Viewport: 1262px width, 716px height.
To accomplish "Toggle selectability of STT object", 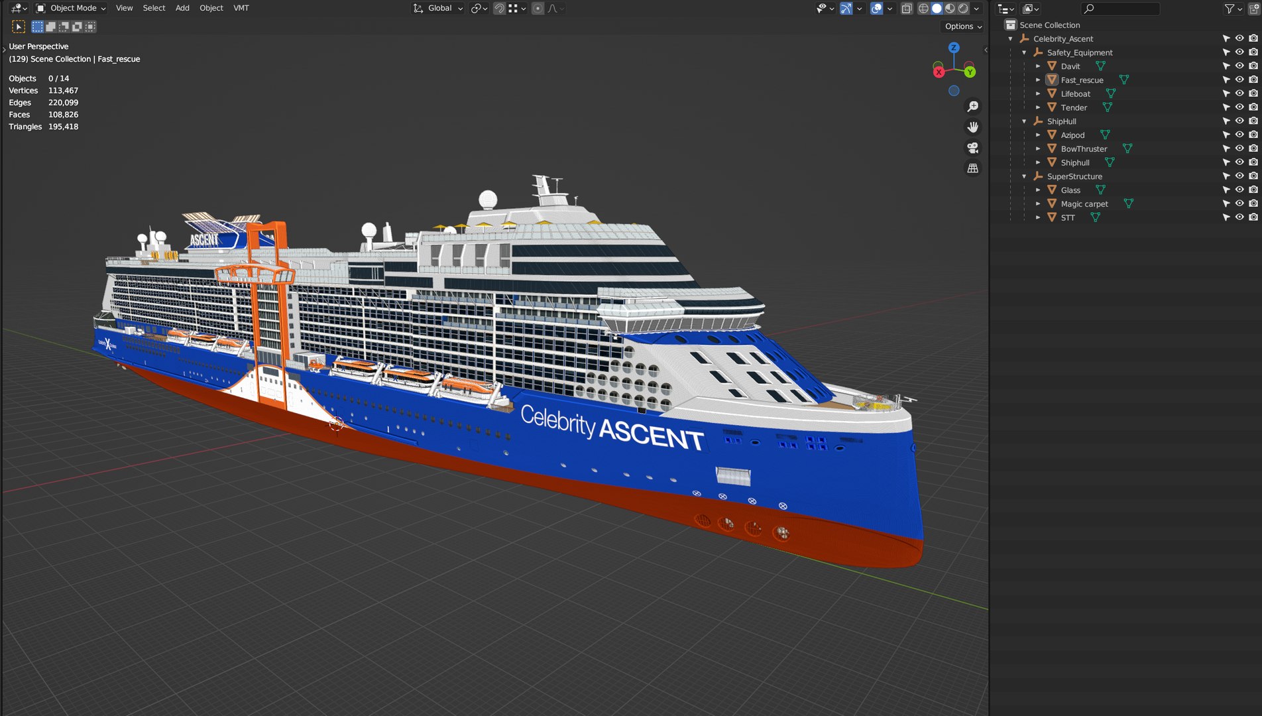I will (x=1226, y=218).
